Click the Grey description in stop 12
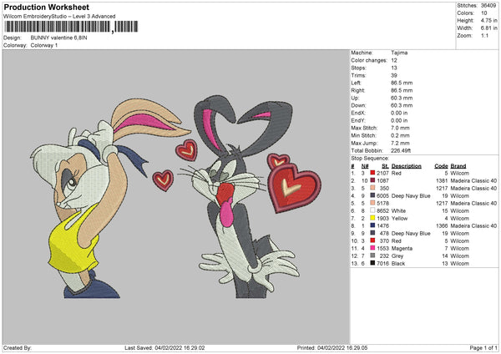501x354 pixels. (x=397, y=256)
